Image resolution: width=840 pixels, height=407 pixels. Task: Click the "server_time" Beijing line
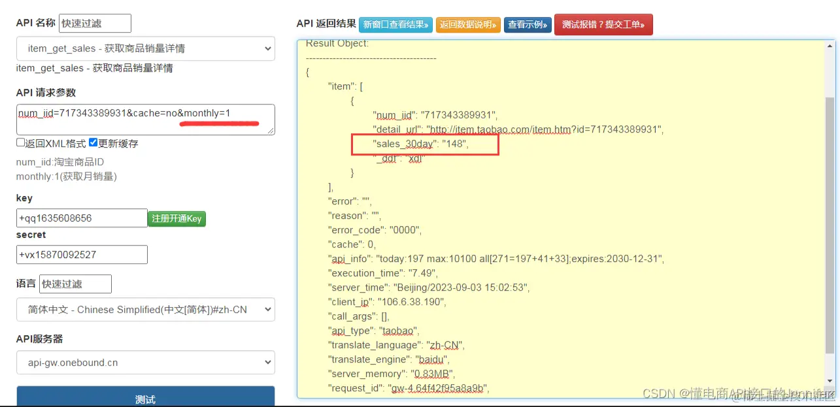tap(429, 287)
